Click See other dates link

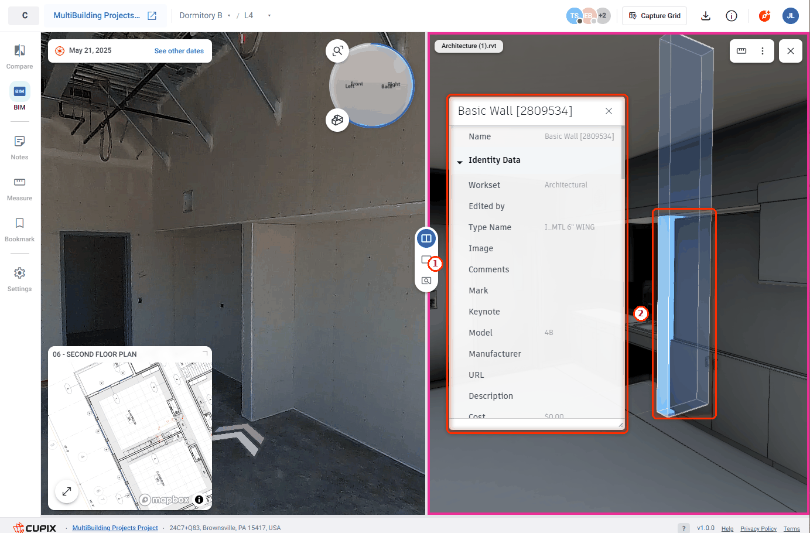coord(179,51)
